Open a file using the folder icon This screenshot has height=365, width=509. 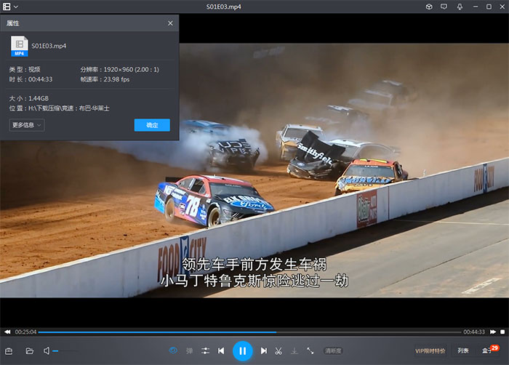click(x=30, y=350)
